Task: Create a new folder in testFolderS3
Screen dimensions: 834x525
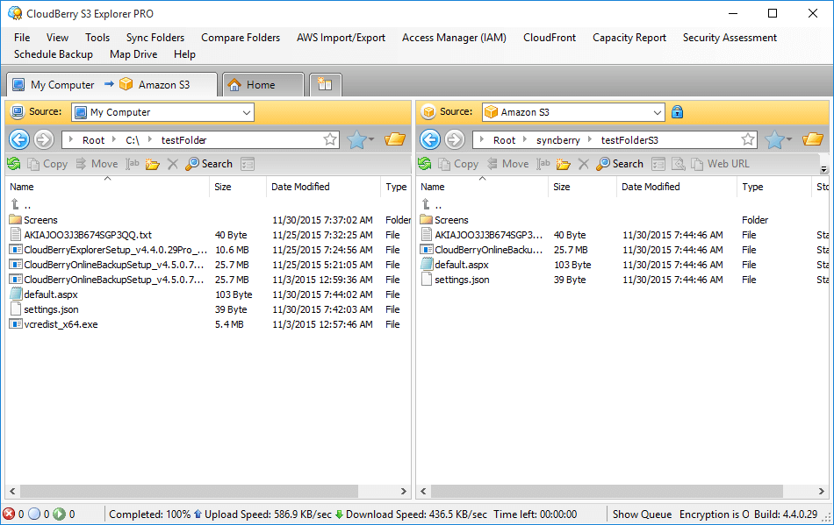Action: click(562, 163)
